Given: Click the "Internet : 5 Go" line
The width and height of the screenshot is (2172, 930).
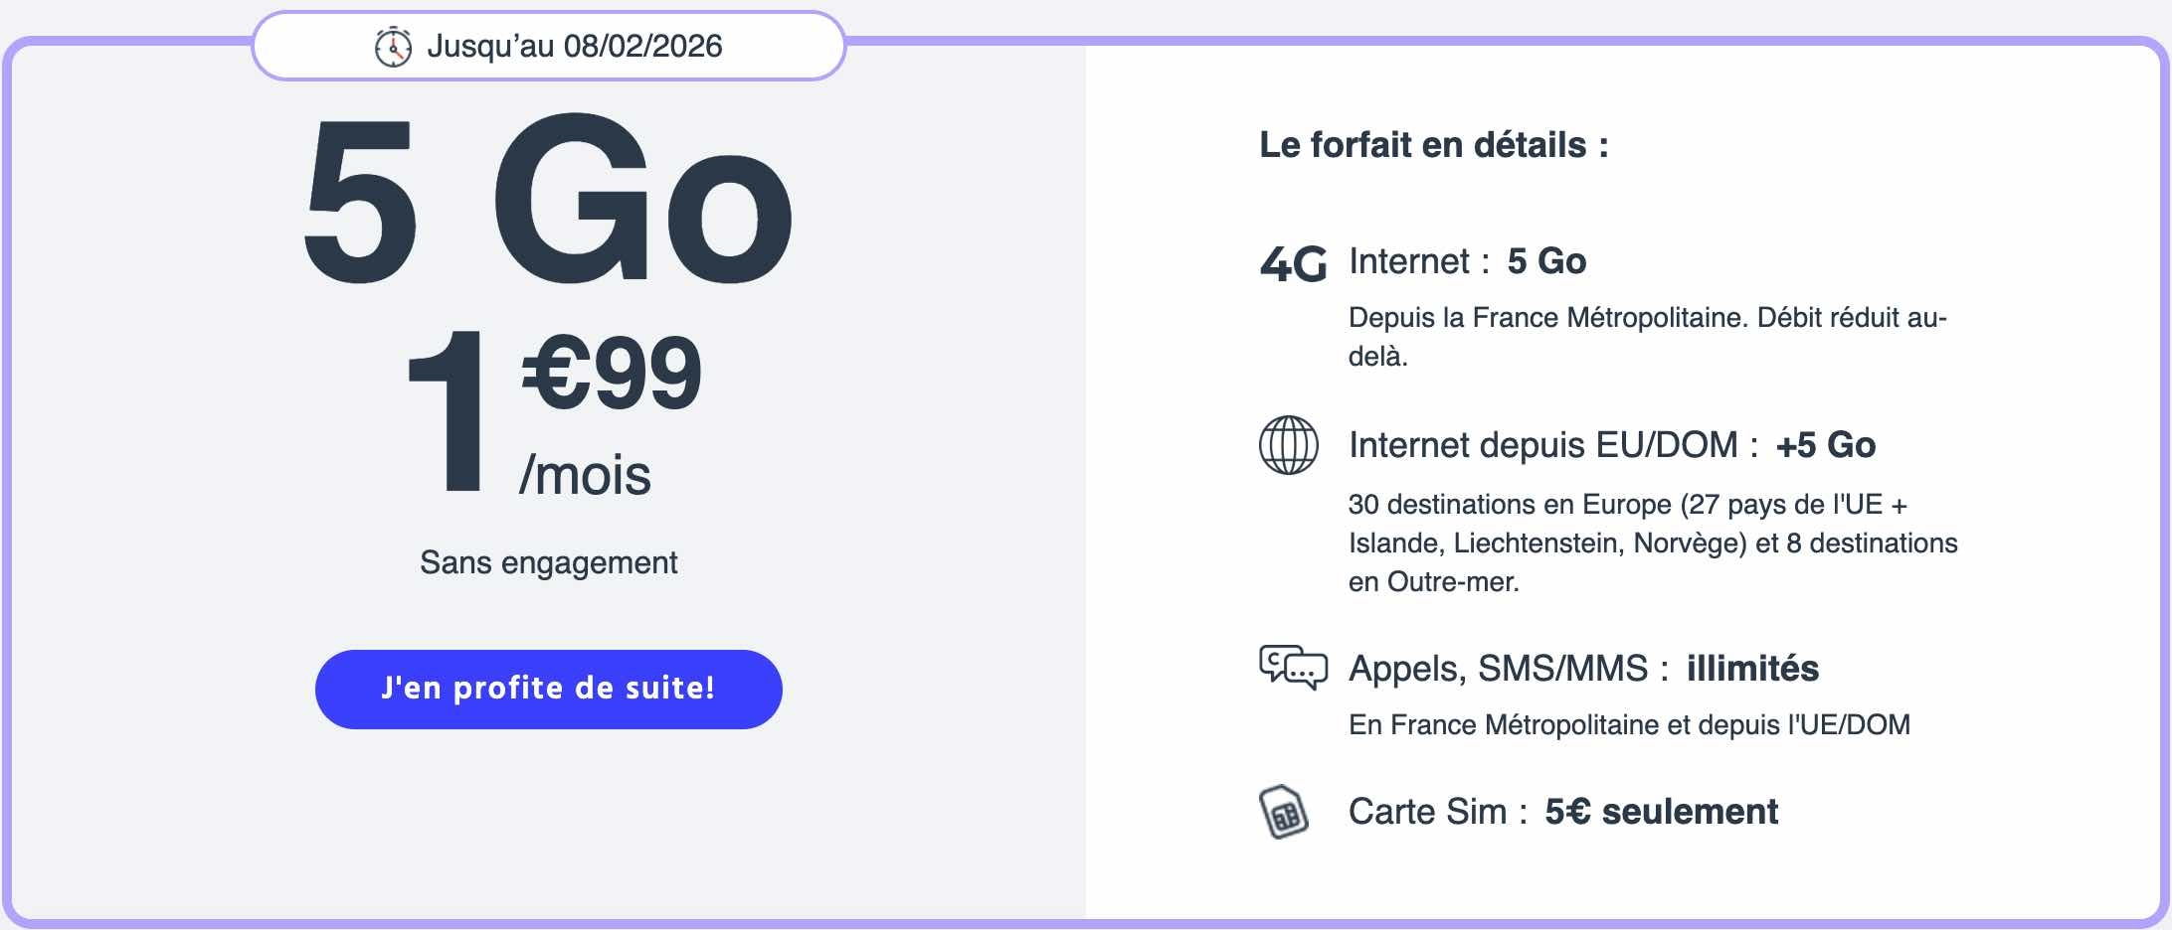Looking at the screenshot, I should tap(1467, 261).
